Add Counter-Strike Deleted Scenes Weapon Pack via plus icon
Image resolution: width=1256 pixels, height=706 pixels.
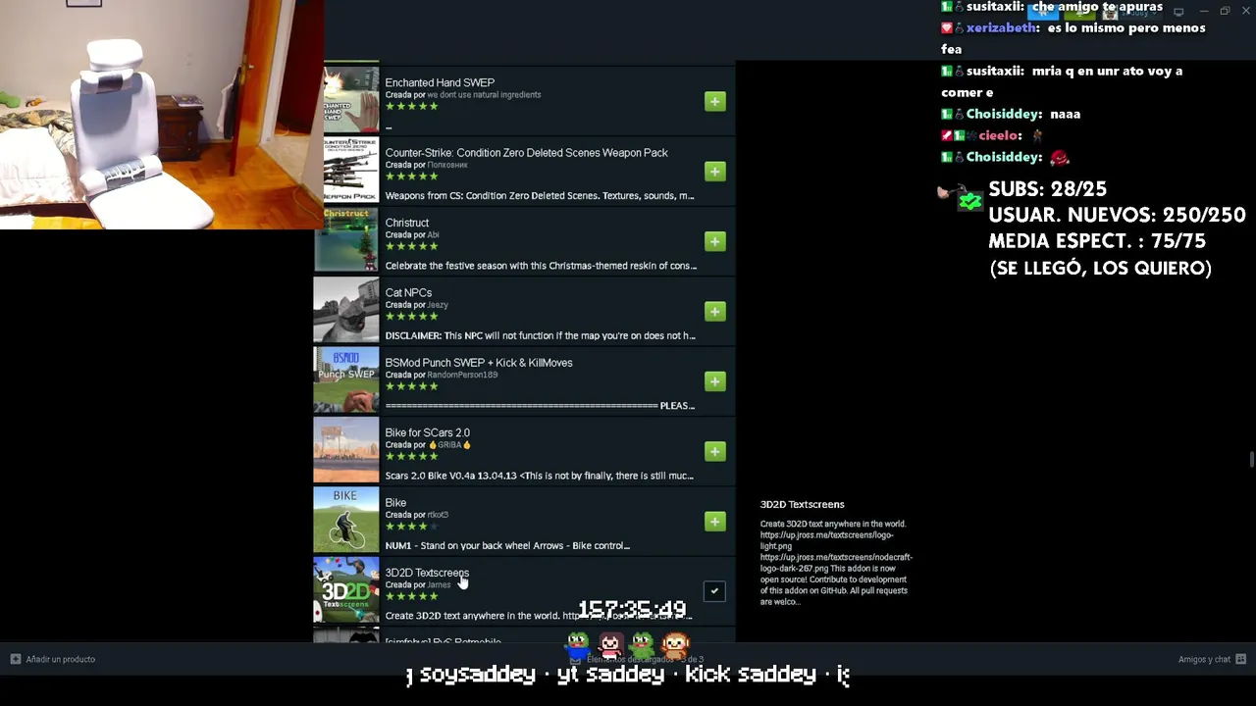click(715, 172)
